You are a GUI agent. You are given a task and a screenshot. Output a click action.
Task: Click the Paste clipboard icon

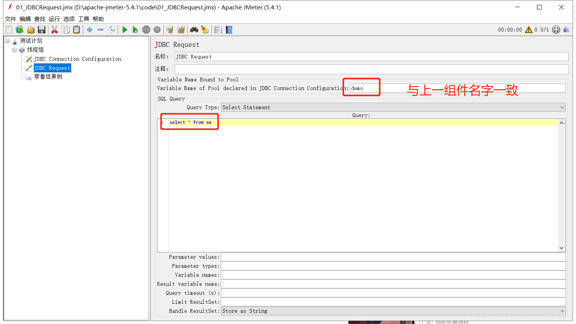tap(76, 30)
